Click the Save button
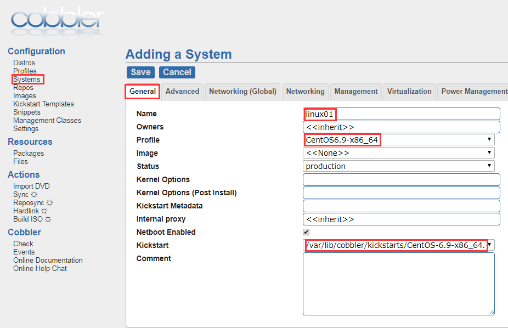The width and height of the screenshot is (508, 328). point(140,72)
